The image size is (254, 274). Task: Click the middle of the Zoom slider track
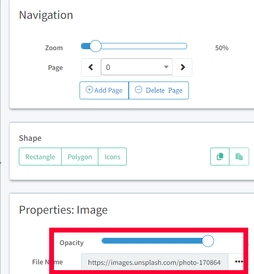pos(134,46)
